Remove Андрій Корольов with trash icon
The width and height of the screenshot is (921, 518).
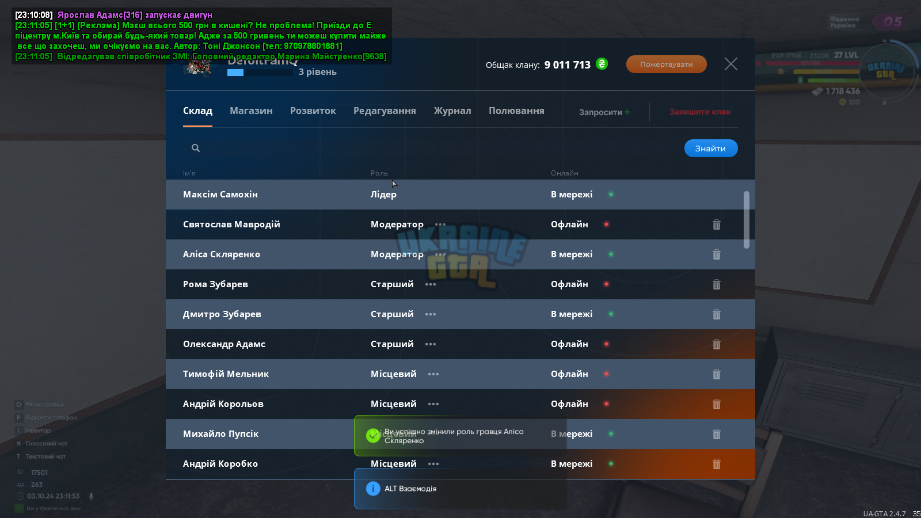tap(717, 404)
